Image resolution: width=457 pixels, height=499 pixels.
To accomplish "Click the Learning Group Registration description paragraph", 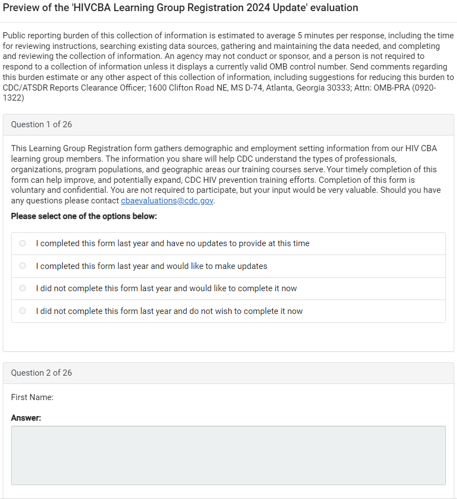I will [222, 169].
